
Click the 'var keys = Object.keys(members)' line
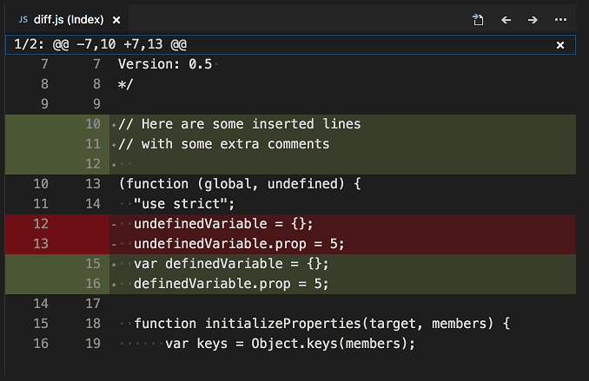[290, 344]
